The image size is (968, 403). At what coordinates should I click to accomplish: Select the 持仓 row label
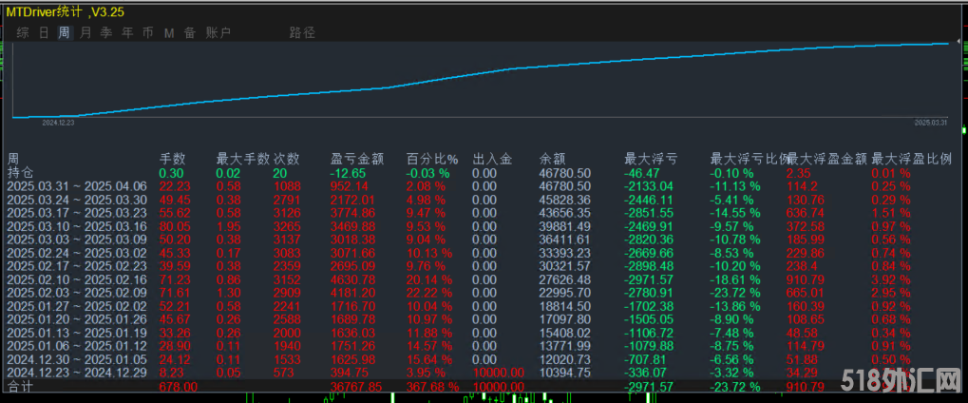20,173
